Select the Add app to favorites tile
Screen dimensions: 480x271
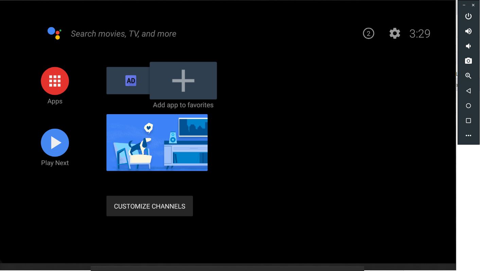pos(183,80)
